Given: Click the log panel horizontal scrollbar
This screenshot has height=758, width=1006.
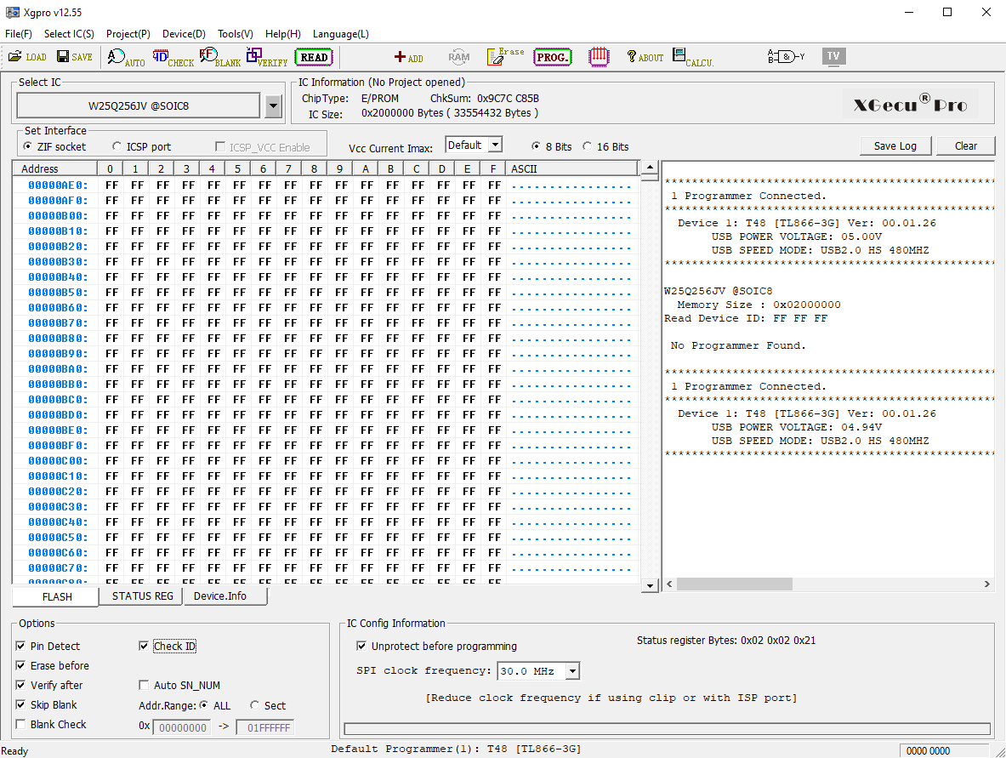Looking at the screenshot, I should click(735, 584).
